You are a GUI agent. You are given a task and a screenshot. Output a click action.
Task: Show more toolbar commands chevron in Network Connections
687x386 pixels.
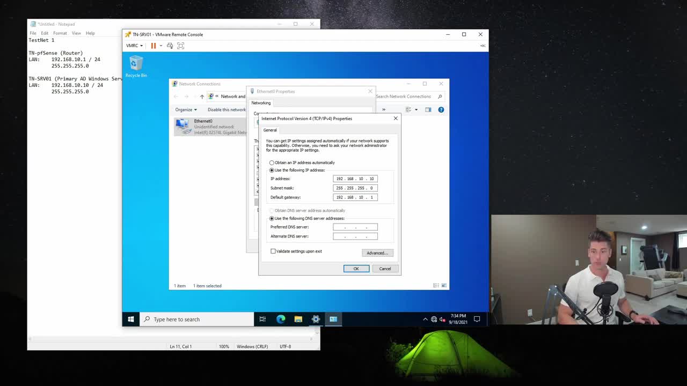click(x=383, y=109)
